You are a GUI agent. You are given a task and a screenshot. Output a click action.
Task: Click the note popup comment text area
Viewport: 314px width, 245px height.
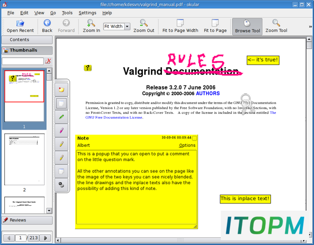tap(136, 187)
